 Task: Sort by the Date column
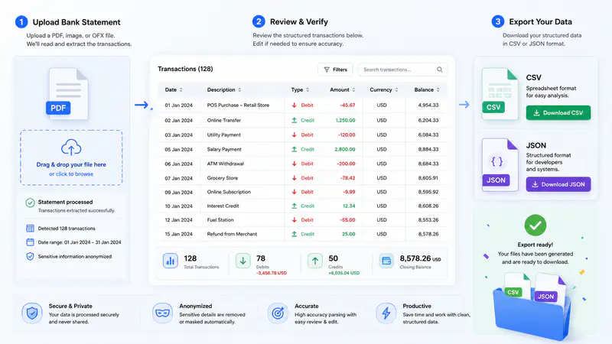(174, 89)
